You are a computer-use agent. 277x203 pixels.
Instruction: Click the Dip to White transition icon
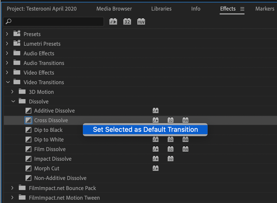click(x=28, y=140)
